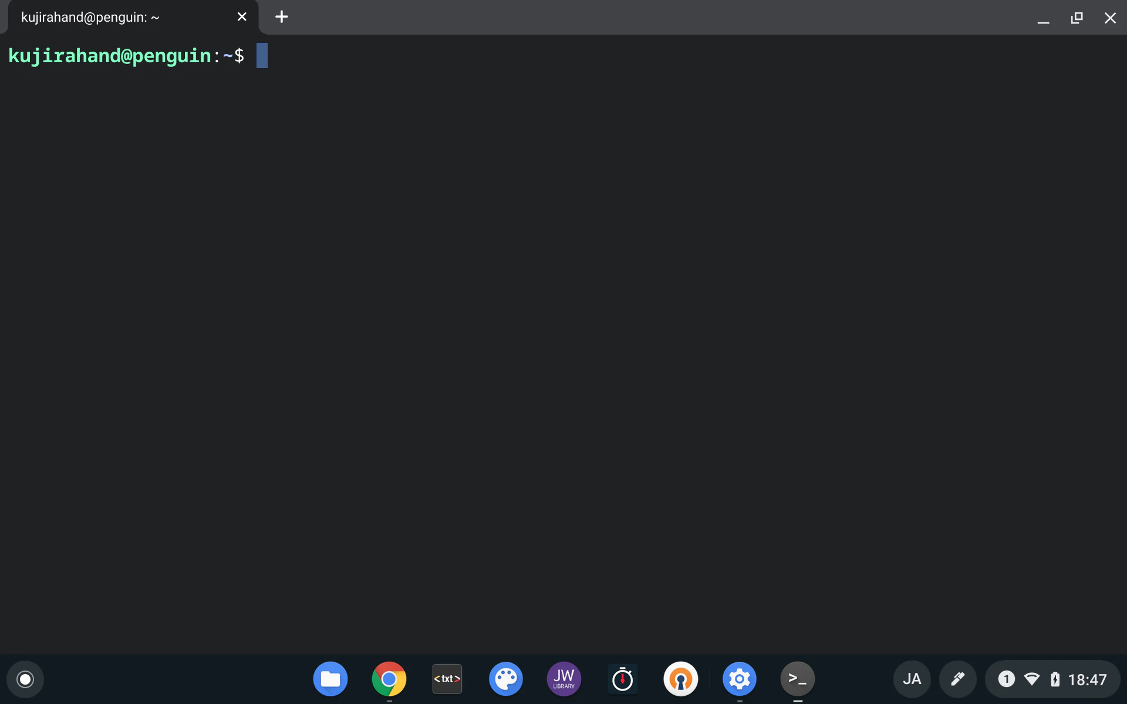Open the paint palette app icon

(x=505, y=679)
